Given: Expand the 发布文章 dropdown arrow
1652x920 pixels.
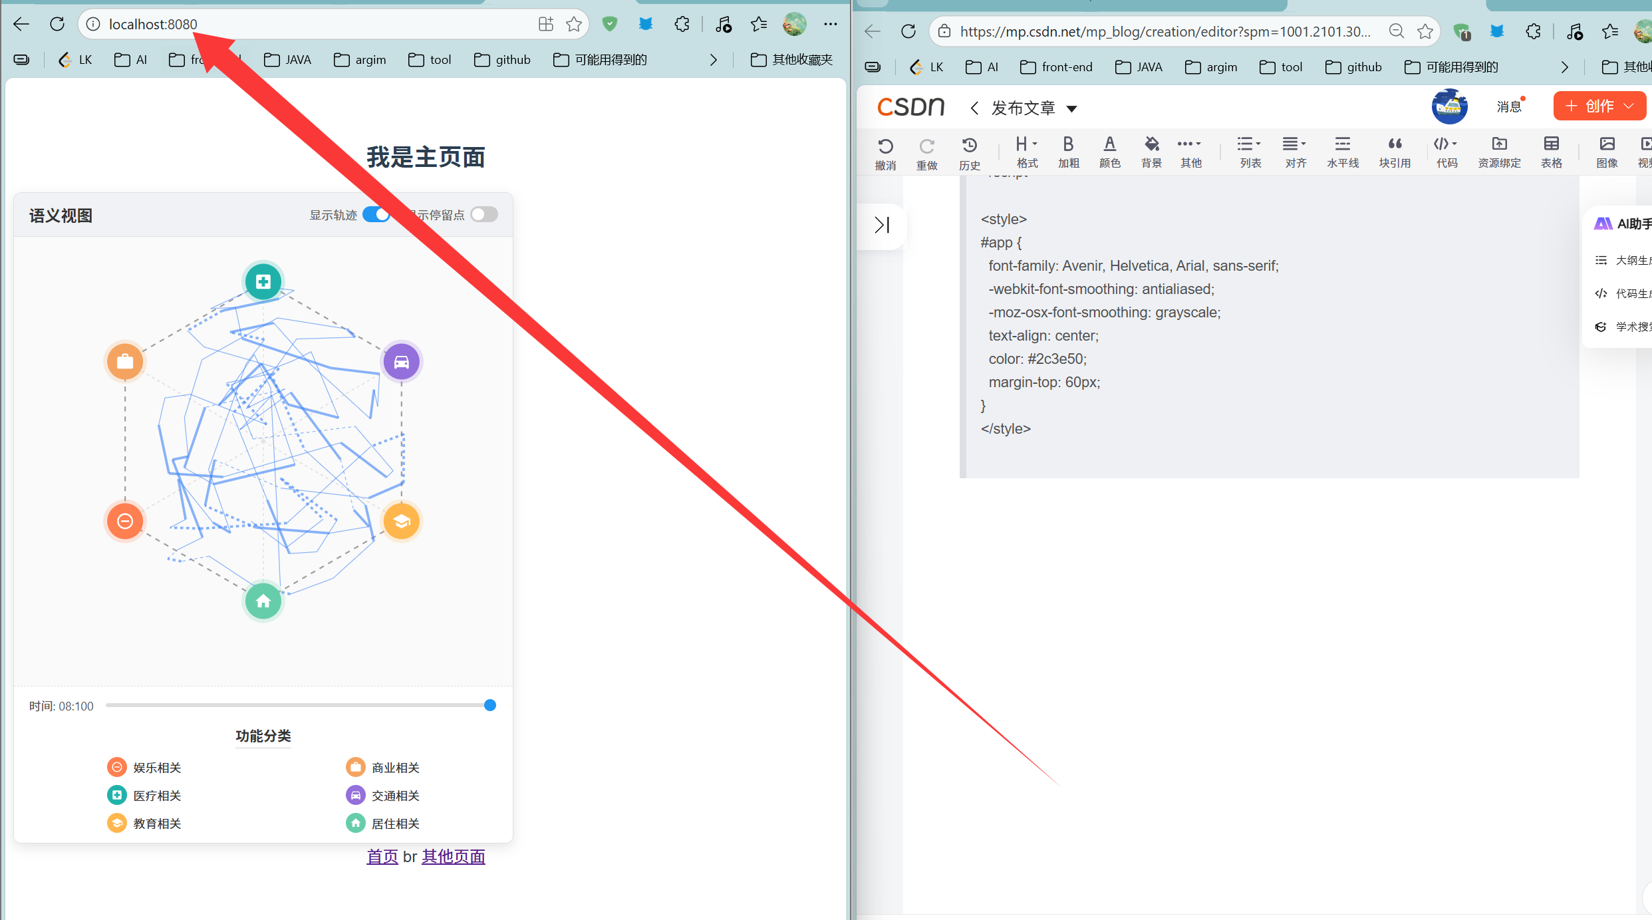Looking at the screenshot, I should (1071, 108).
